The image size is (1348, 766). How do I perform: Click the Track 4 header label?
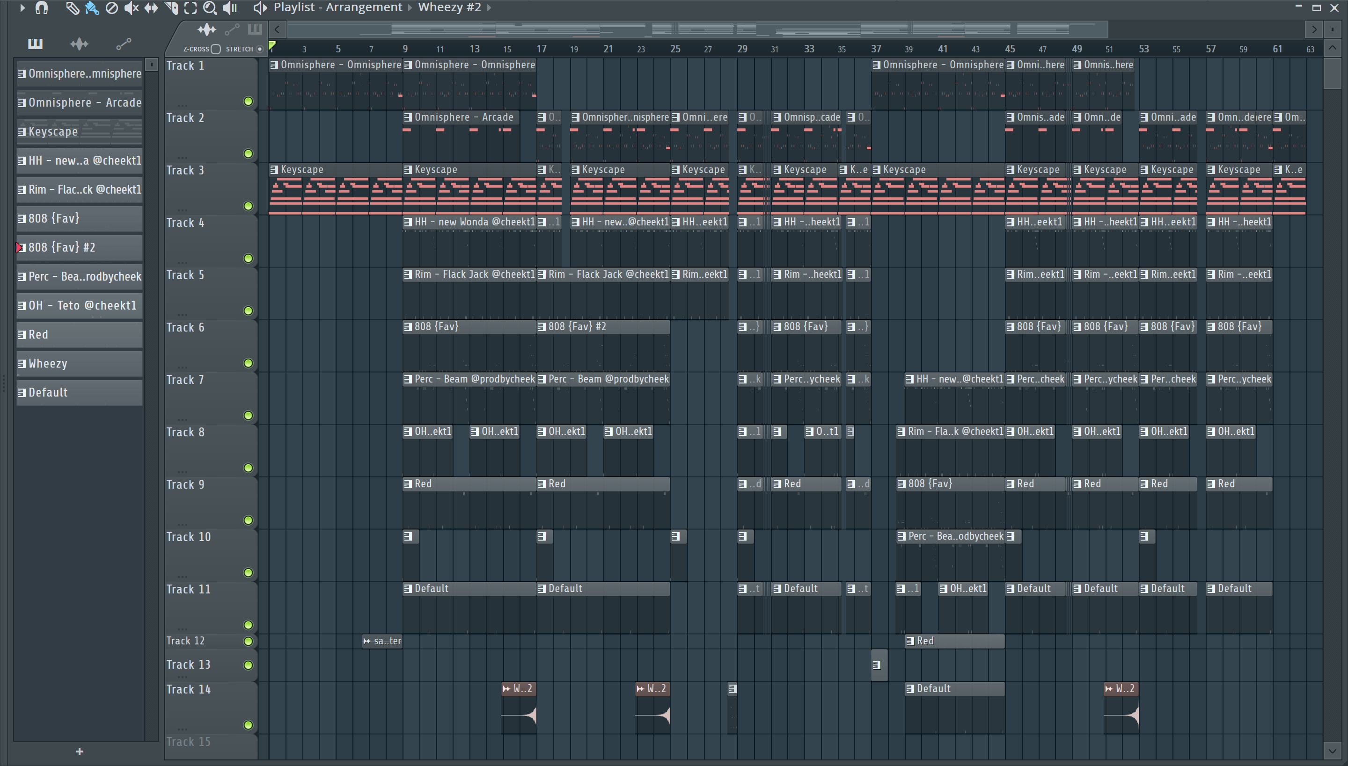185,223
